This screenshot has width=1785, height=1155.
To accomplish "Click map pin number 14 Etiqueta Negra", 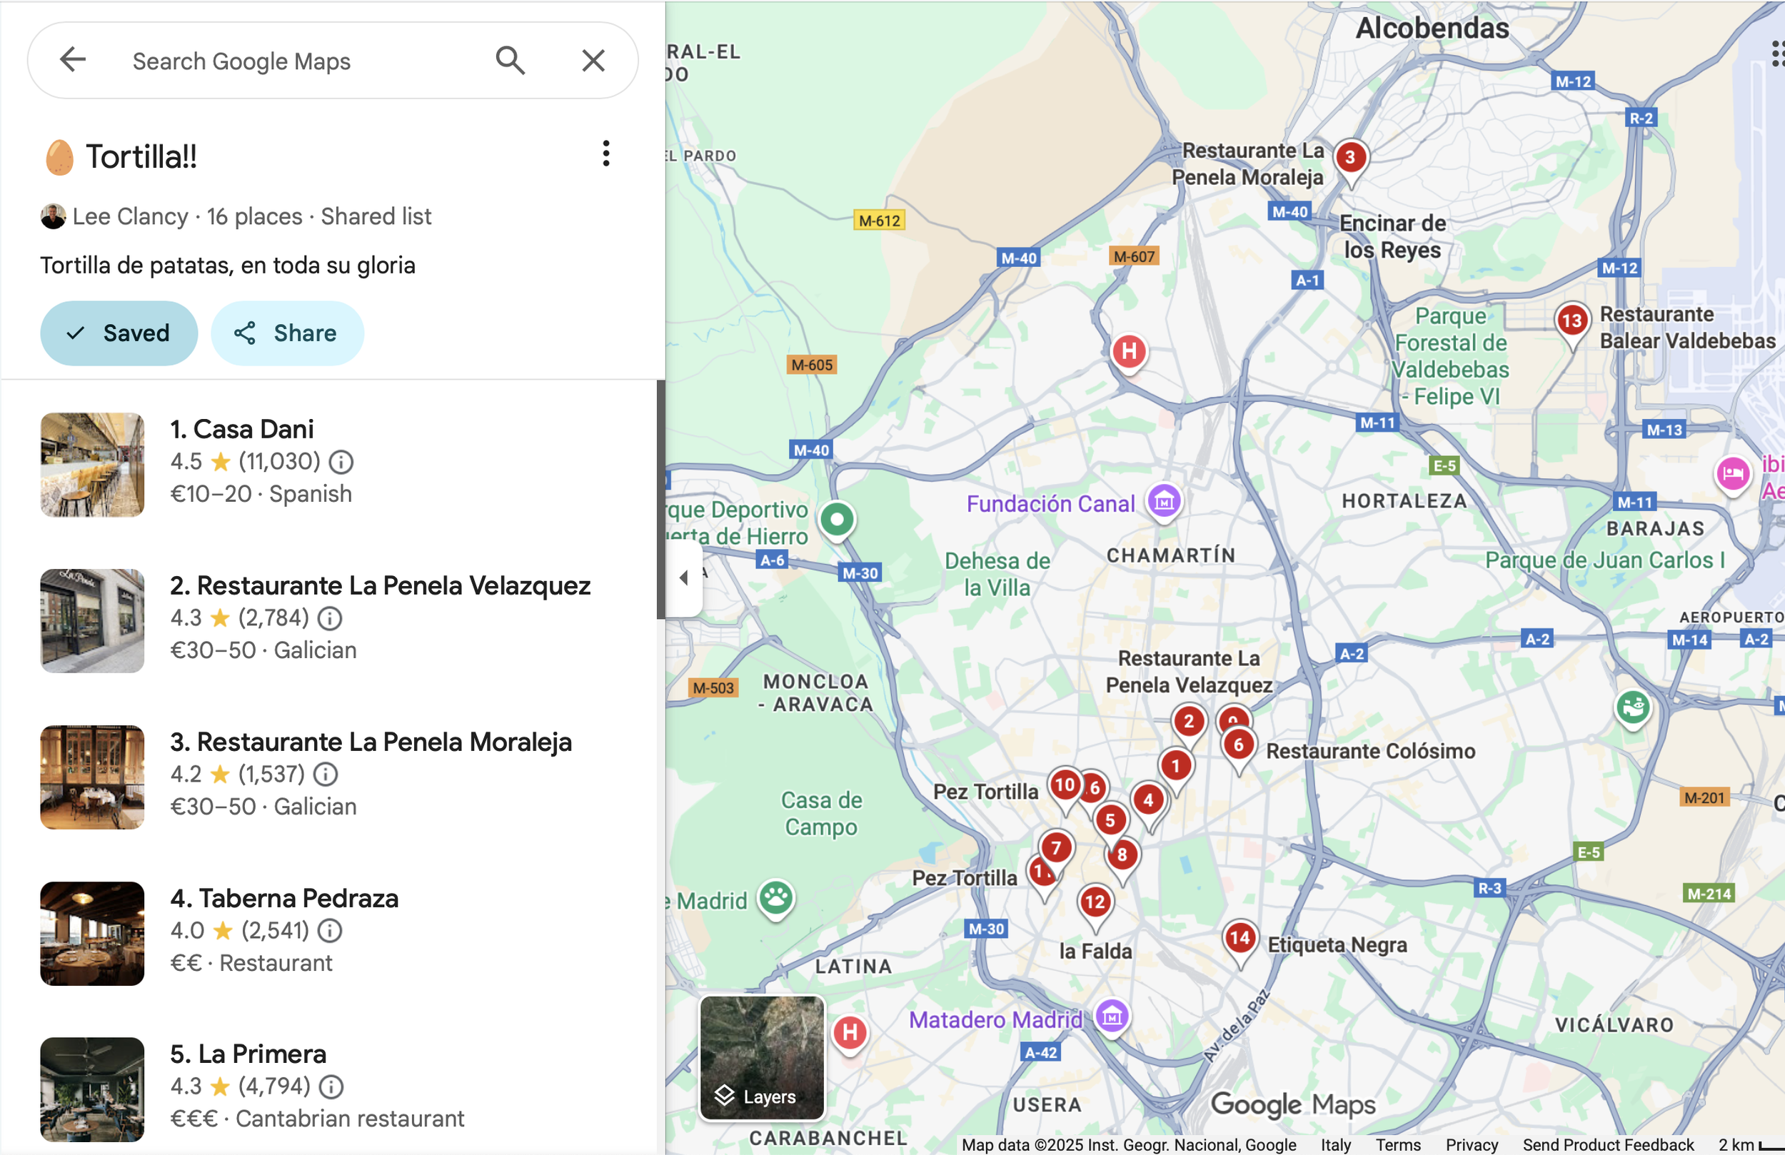I will [x=1240, y=937].
